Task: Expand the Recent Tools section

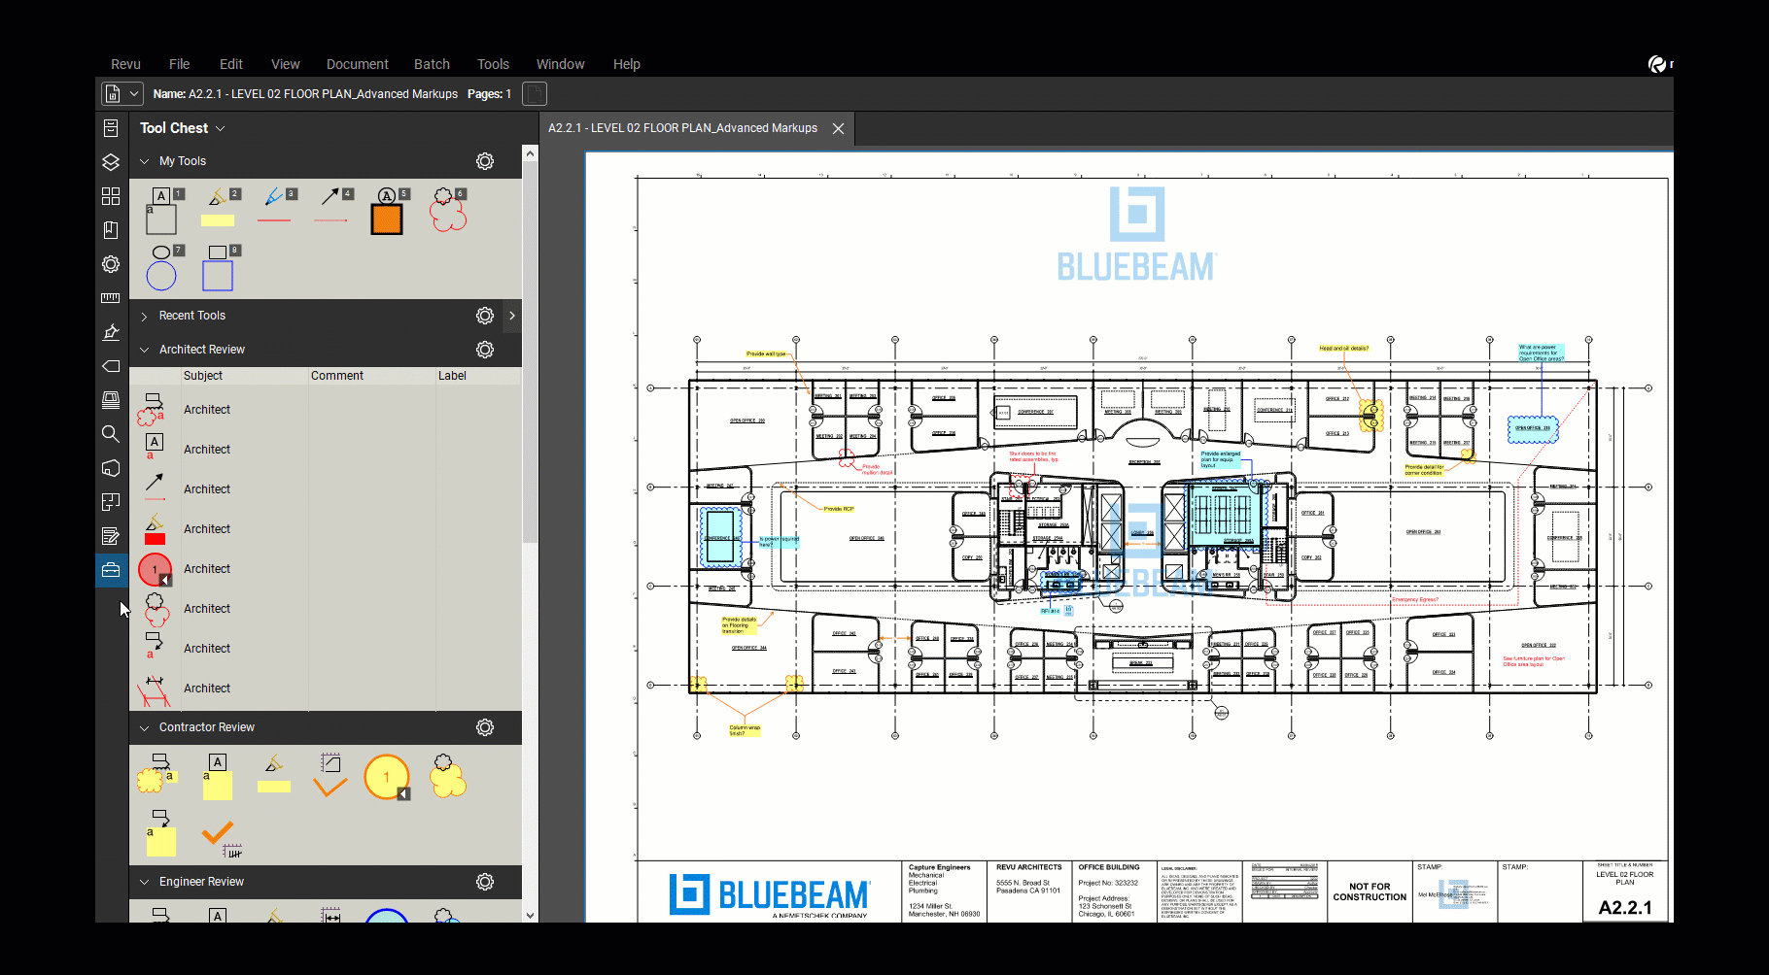Action: [144, 315]
